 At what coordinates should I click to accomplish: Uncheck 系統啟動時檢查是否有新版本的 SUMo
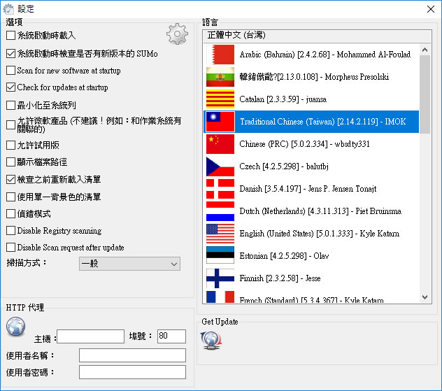pyautogui.click(x=10, y=53)
